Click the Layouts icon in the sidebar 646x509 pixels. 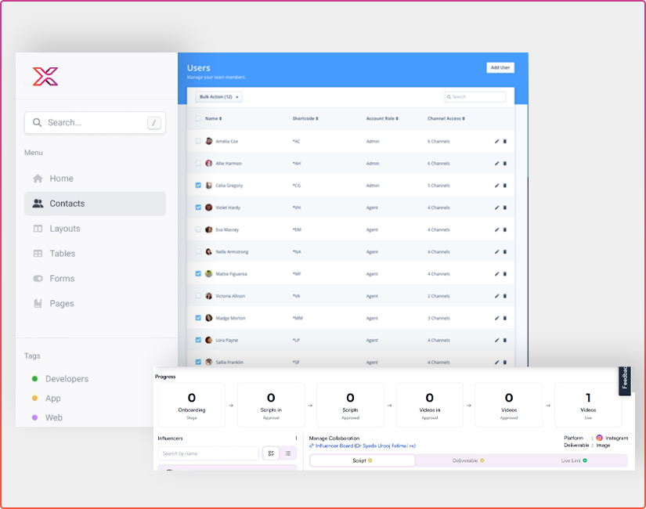pos(38,229)
